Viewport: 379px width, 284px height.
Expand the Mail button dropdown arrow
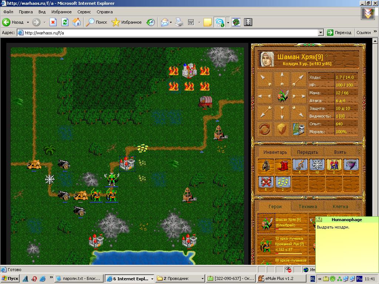171,22
